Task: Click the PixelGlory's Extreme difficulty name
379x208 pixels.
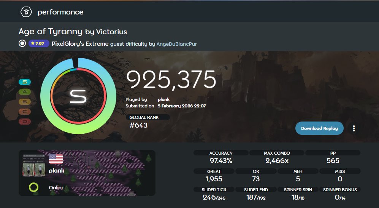Action: 80,44
